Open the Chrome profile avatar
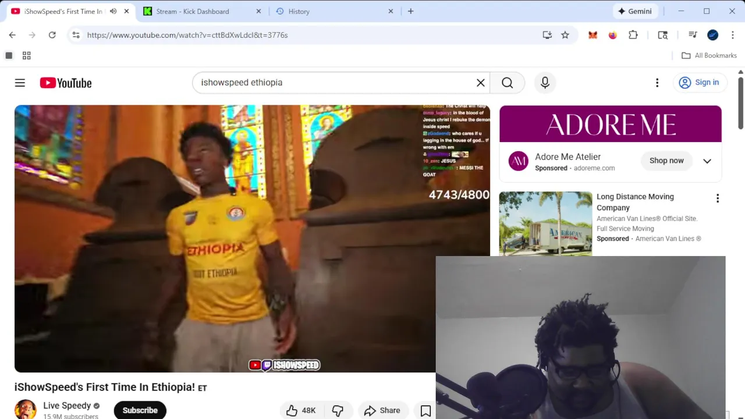745x419 pixels. [713, 35]
